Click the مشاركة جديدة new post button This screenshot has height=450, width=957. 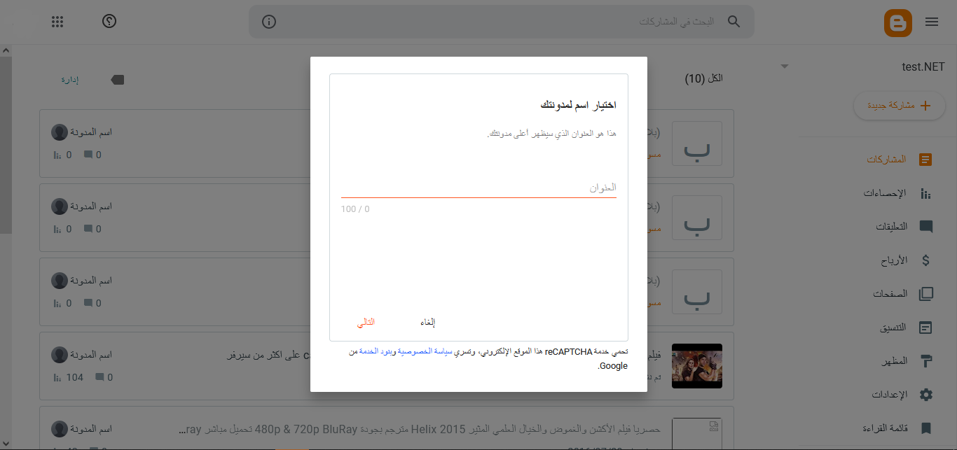point(900,106)
